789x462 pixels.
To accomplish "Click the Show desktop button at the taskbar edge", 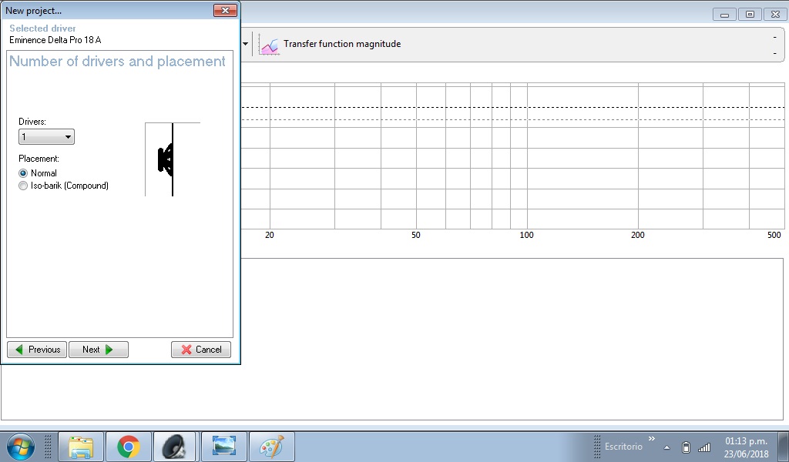I will click(x=784, y=447).
